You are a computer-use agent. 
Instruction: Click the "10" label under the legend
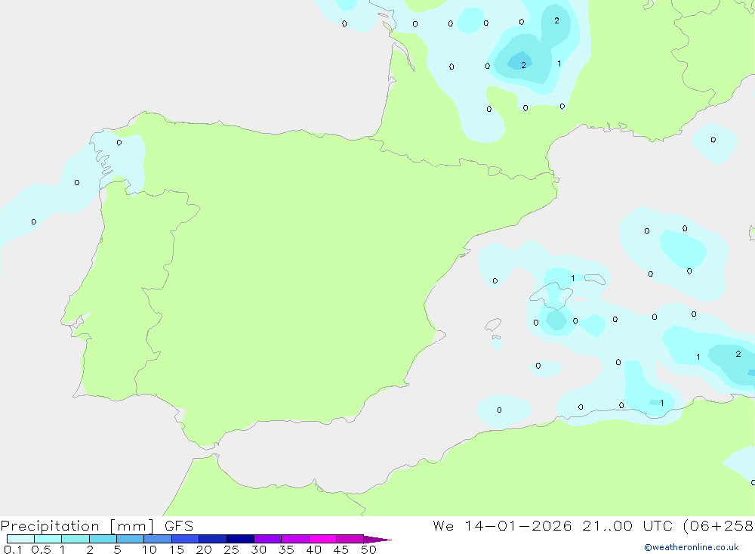coord(149,549)
